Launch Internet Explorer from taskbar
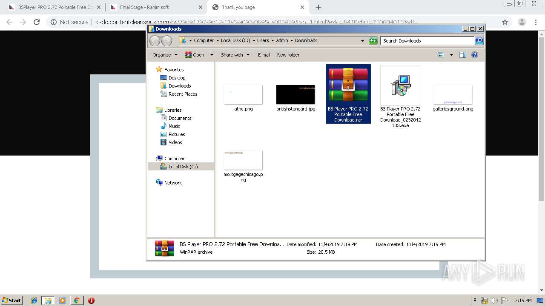This screenshot has height=306, width=545. 34,300
